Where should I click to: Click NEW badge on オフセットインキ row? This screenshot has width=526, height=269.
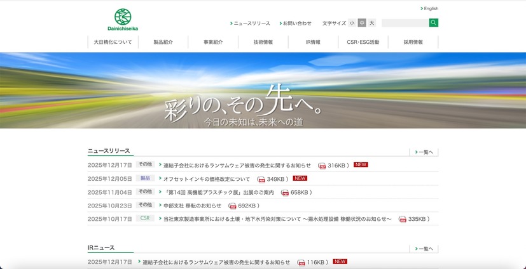coord(300,178)
